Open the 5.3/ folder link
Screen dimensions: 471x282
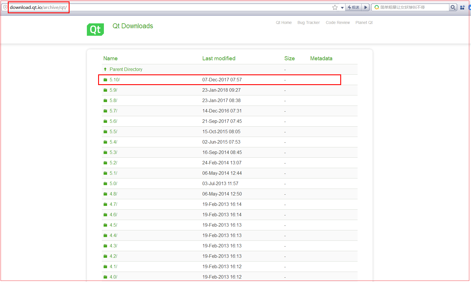pyautogui.click(x=113, y=153)
